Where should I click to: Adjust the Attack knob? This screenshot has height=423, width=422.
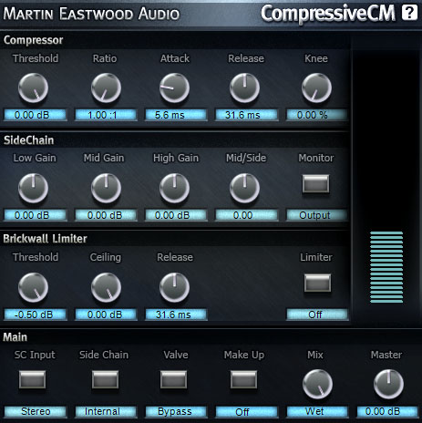175,88
